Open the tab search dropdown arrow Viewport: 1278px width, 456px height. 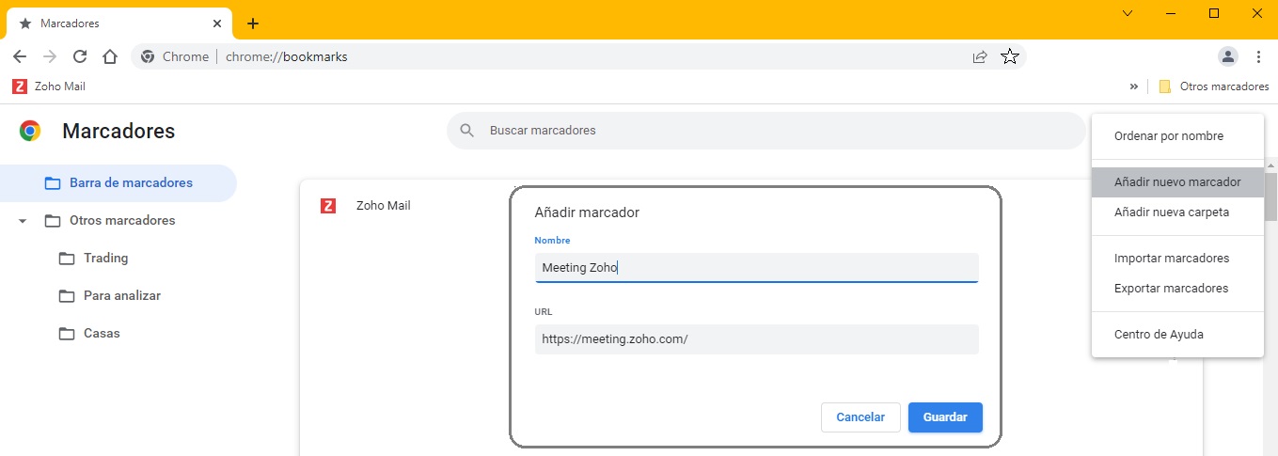pos(1128,13)
